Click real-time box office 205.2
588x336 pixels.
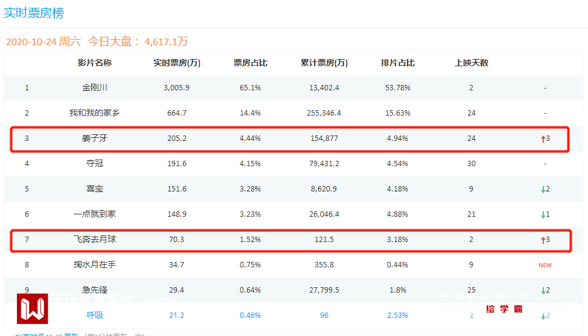[x=177, y=138]
